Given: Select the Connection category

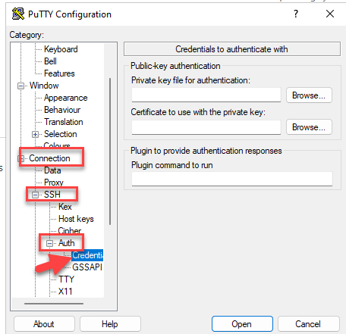Looking at the screenshot, I should (49, 158).
